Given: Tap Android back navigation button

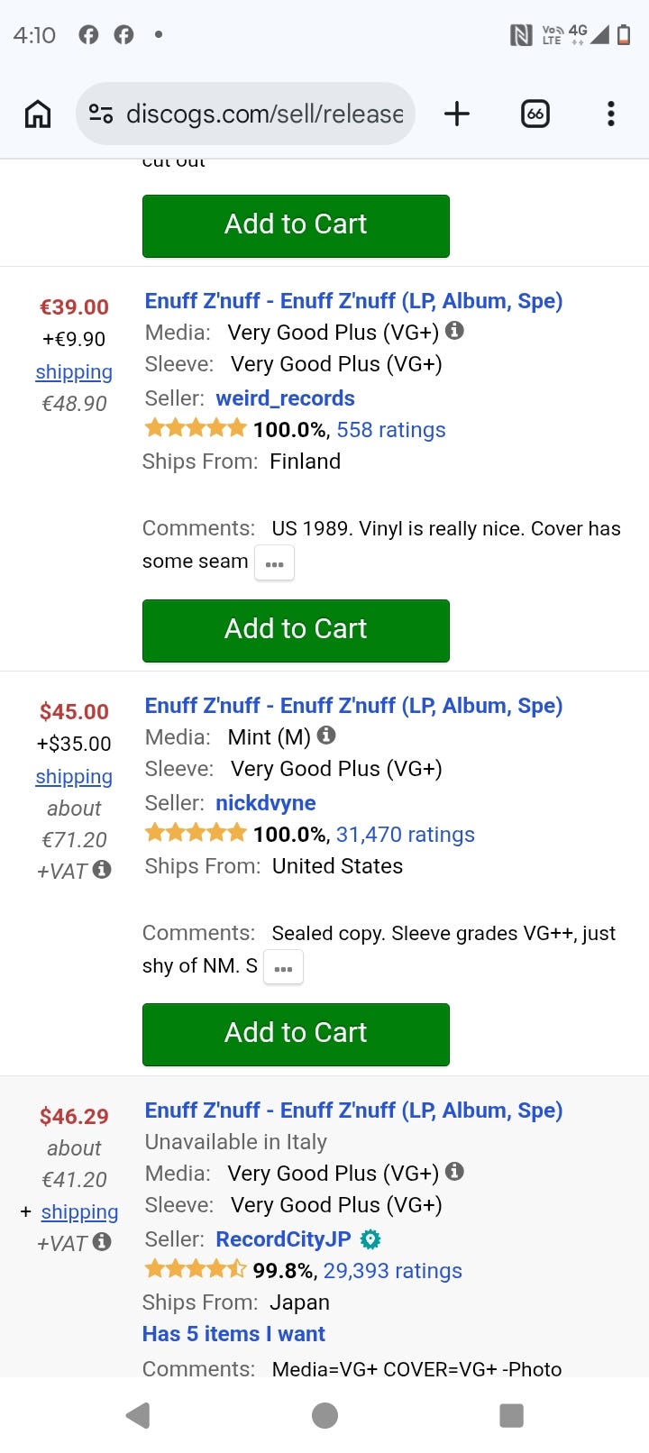Looking at the screenshot, I should 138,1415.
